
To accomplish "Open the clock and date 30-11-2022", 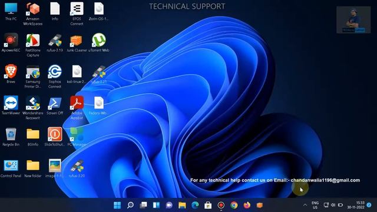I will (356, 205).
